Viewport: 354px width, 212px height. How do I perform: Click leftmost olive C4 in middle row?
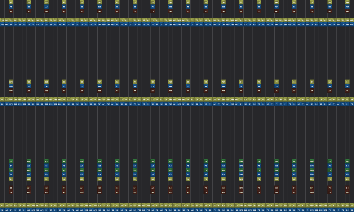(x=2, y=99)
